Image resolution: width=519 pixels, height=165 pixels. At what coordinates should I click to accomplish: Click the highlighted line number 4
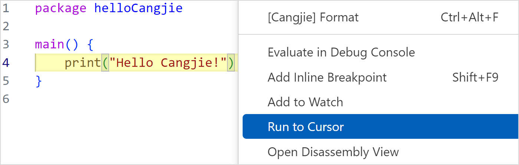(x=6, y=63)
